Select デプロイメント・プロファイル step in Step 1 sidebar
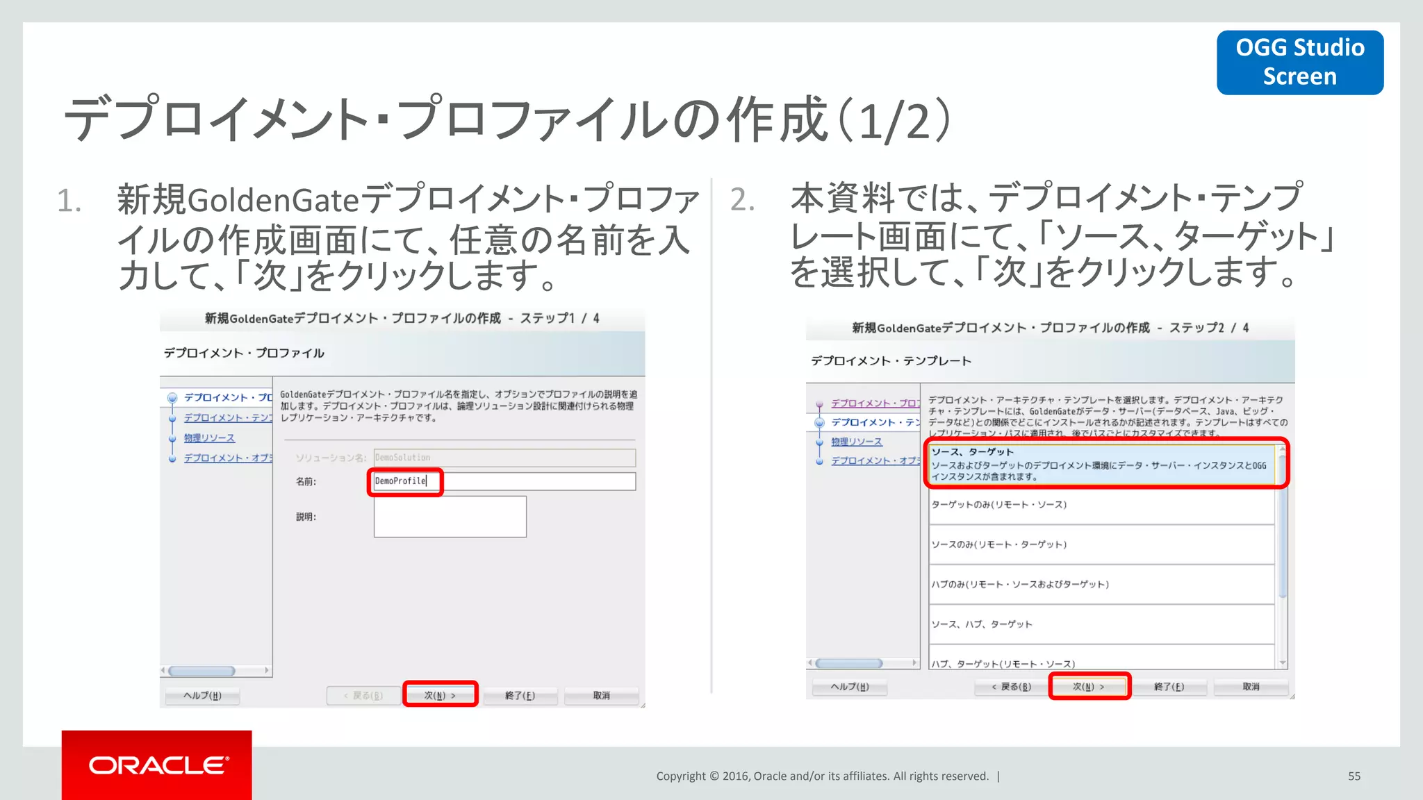 click(227, 398)
